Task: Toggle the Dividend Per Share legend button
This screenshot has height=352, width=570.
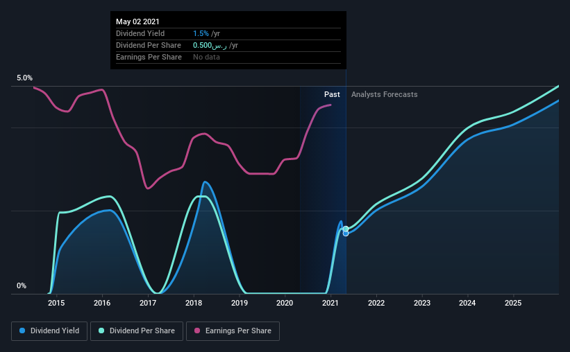Action: 137,331
